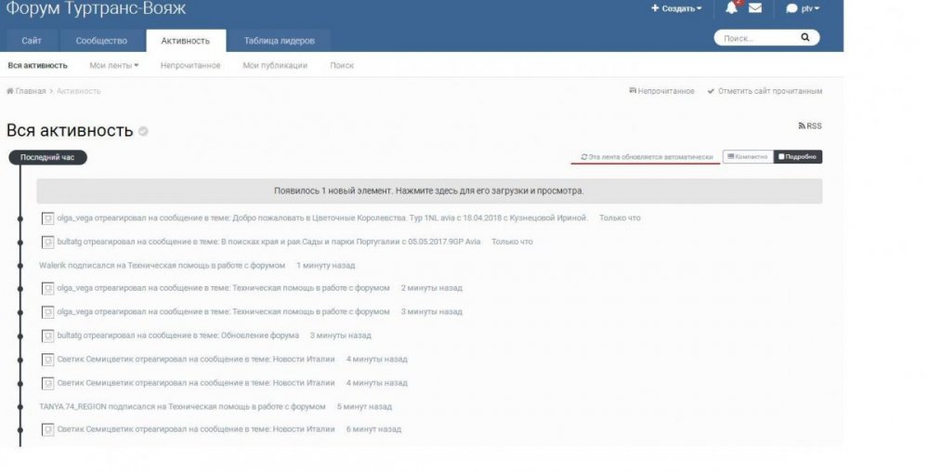Click the Поиск search input field
929x473 pixels.
(x=758, y=38)
